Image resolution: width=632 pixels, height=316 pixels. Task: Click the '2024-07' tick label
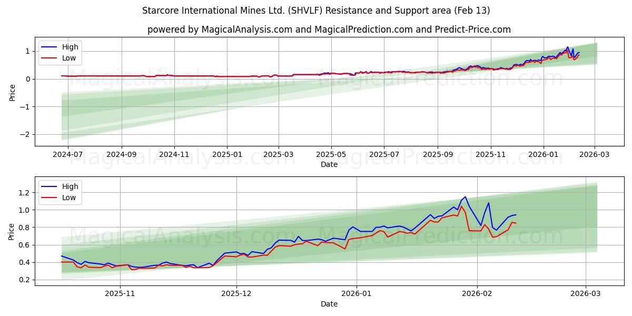pyautogui.click(x=69, y=154)
